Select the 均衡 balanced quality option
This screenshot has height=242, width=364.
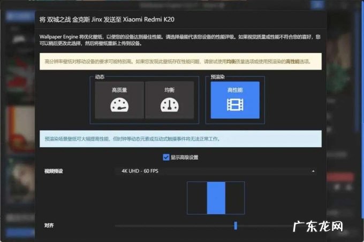click(x=170, y=100)
